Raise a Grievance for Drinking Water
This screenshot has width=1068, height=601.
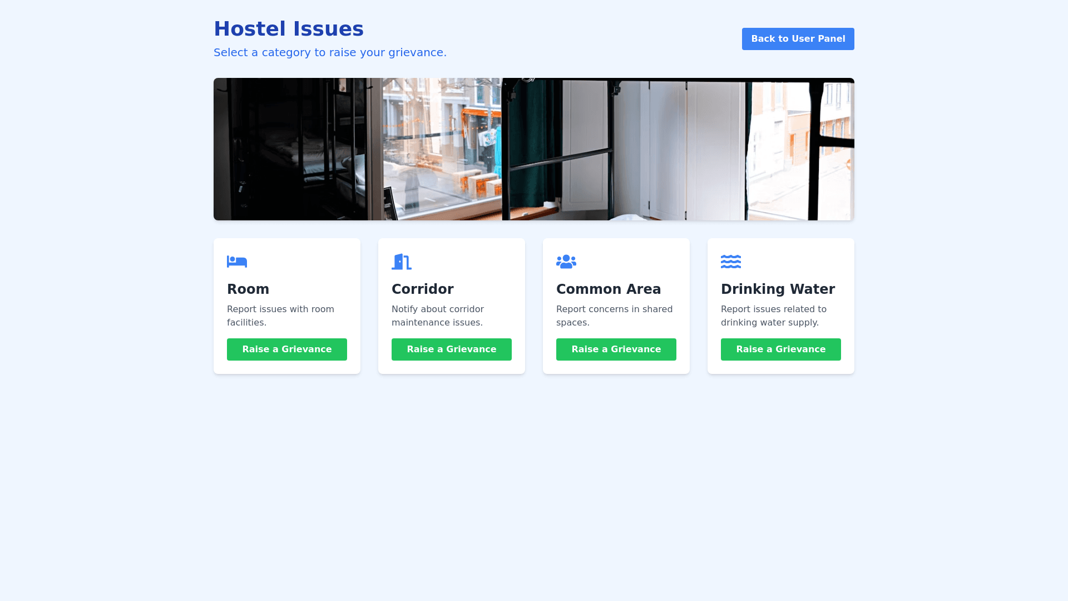(x=781, y=349)
